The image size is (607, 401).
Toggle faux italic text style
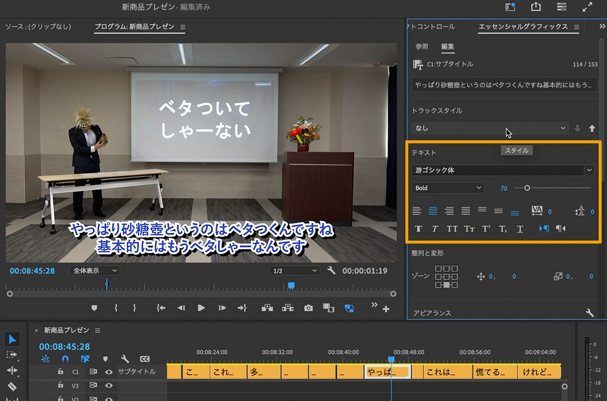[x=435, y=229]
